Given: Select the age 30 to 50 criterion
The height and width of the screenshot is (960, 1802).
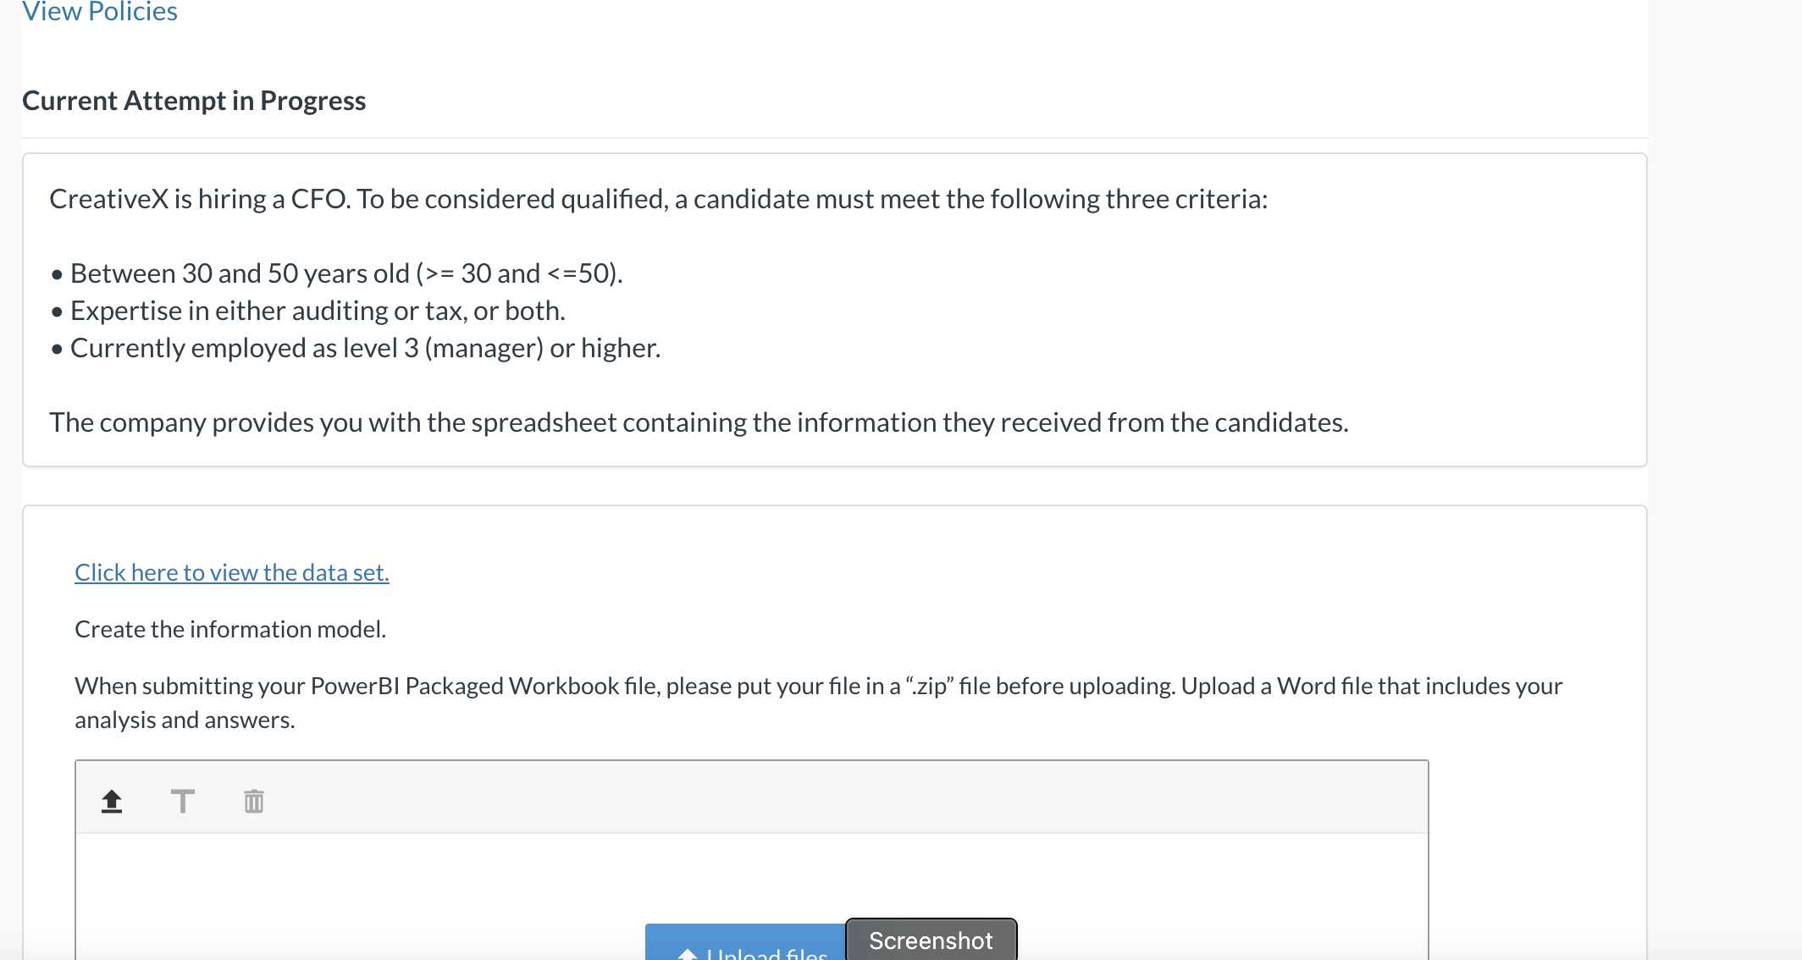Looking at the screenshot, I should 345,273.
